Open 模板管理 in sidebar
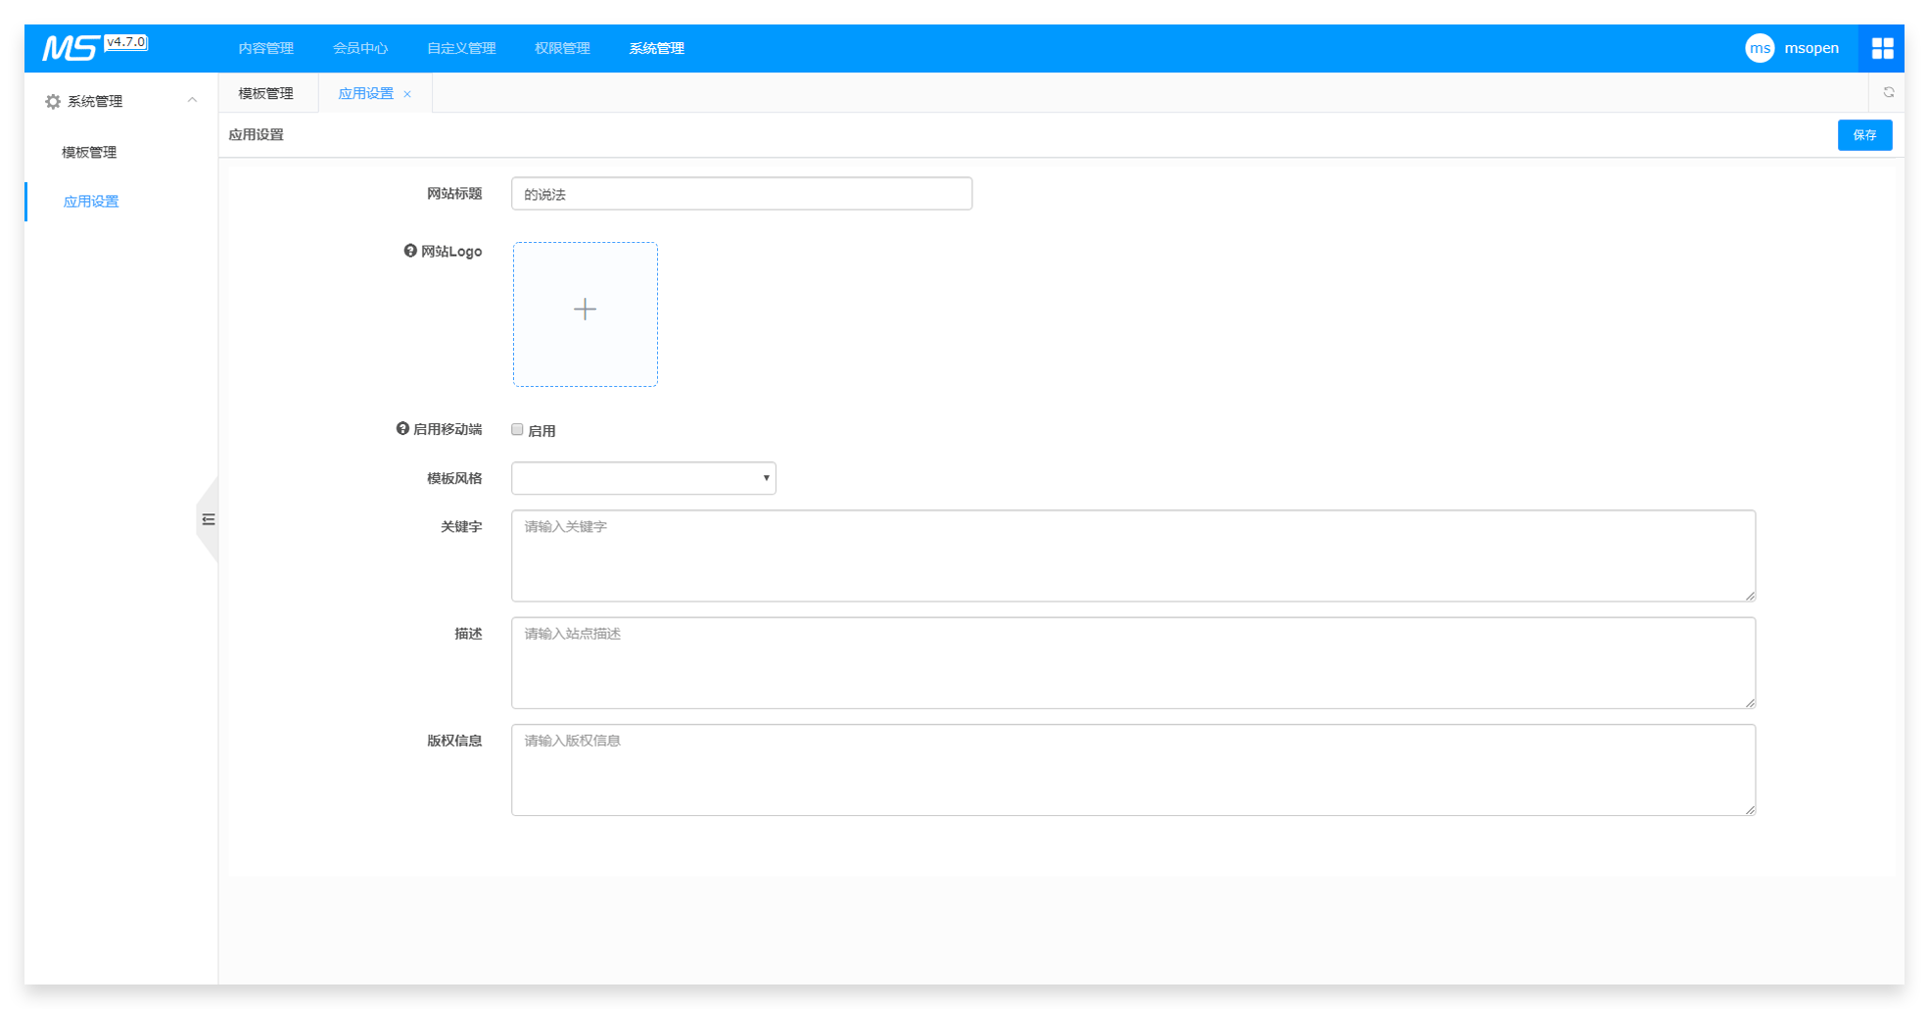This screenshot has width=1929, height=1009. [x=89, y=152]
